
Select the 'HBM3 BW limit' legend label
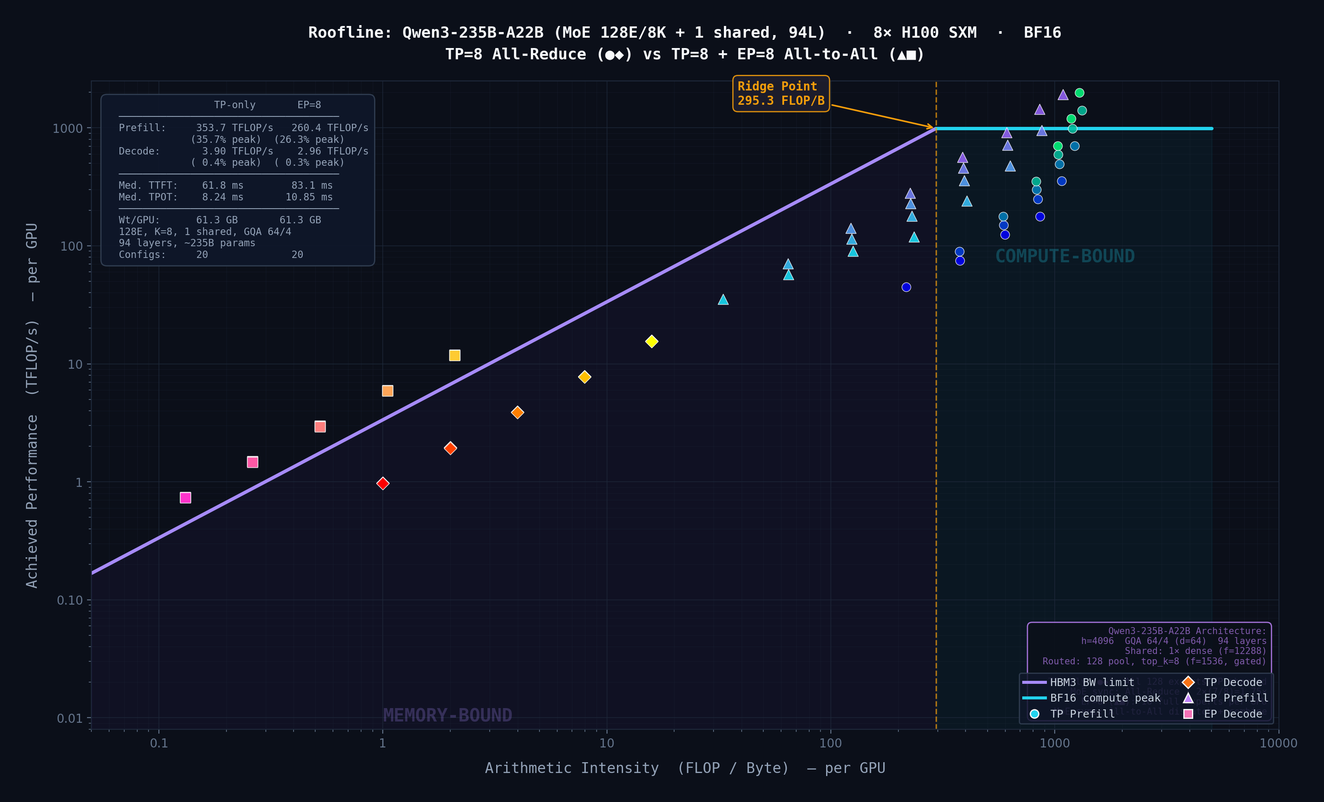pos(1092,682)
